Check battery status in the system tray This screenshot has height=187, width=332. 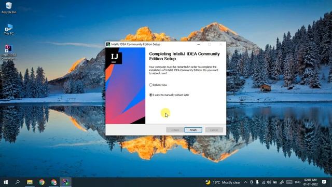point(275,182)
